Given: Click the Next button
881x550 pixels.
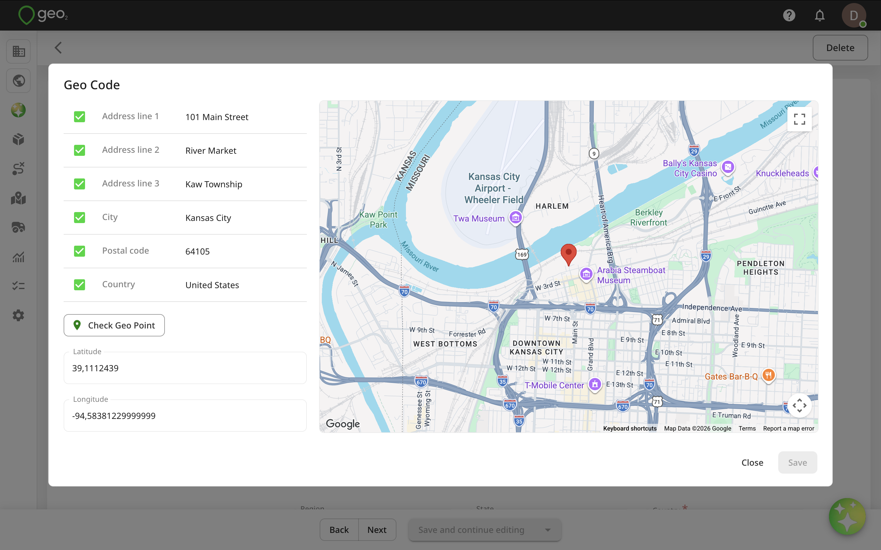Looking at the screenshot, I should 377,530.
